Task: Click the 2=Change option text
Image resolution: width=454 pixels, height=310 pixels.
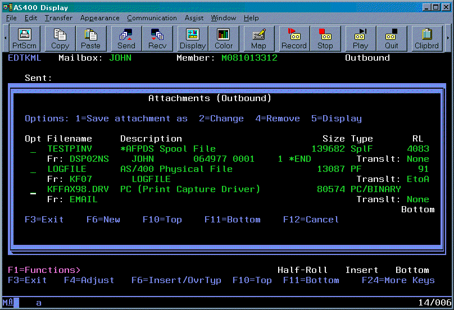Action: (x=221, y=118)
